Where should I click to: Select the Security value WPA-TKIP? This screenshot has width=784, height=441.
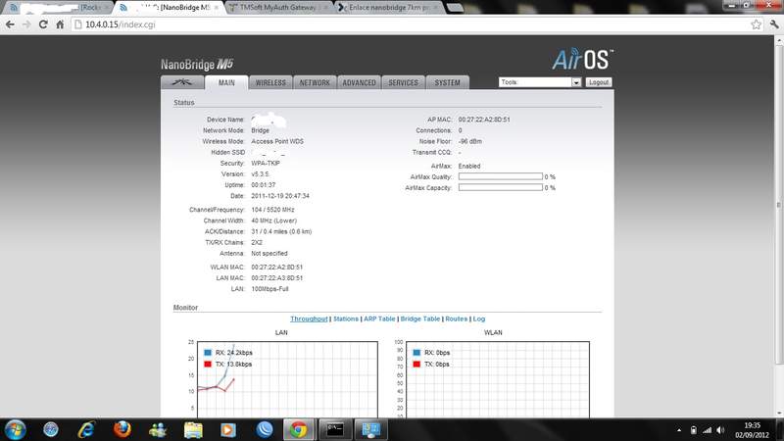tap(266, 163)
